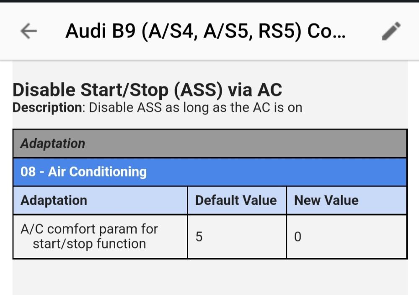Image resolution: width=419 pixels, height=295 pixels.
Task: Click the Default Value column header
Action: (237, 201)
